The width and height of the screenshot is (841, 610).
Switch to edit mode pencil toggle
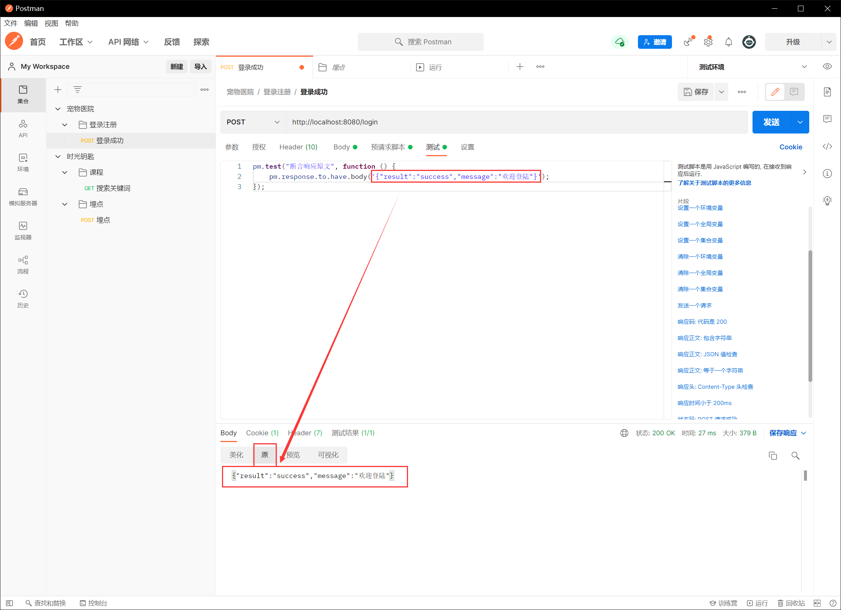(x=775, y=92)
